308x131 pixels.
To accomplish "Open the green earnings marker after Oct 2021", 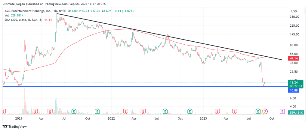I will (97, 112).
